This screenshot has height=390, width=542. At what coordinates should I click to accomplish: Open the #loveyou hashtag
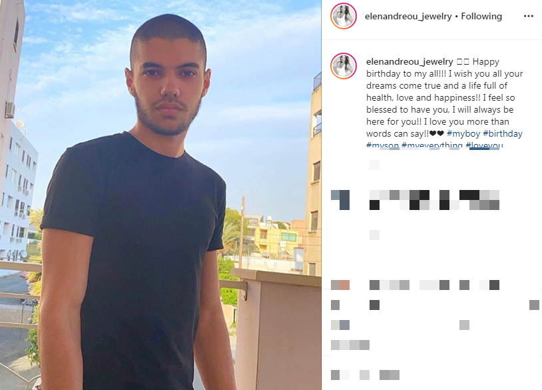pos(484,145)
